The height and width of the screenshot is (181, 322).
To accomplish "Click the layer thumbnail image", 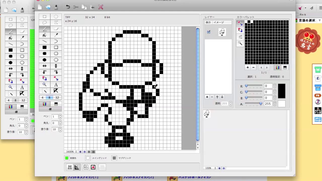I will (222, 32).
